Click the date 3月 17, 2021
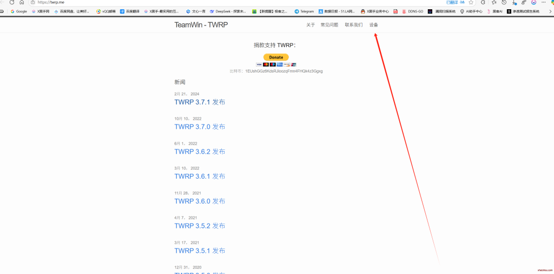This screenshot has height=274, width=554. click(x=187, y=243)
